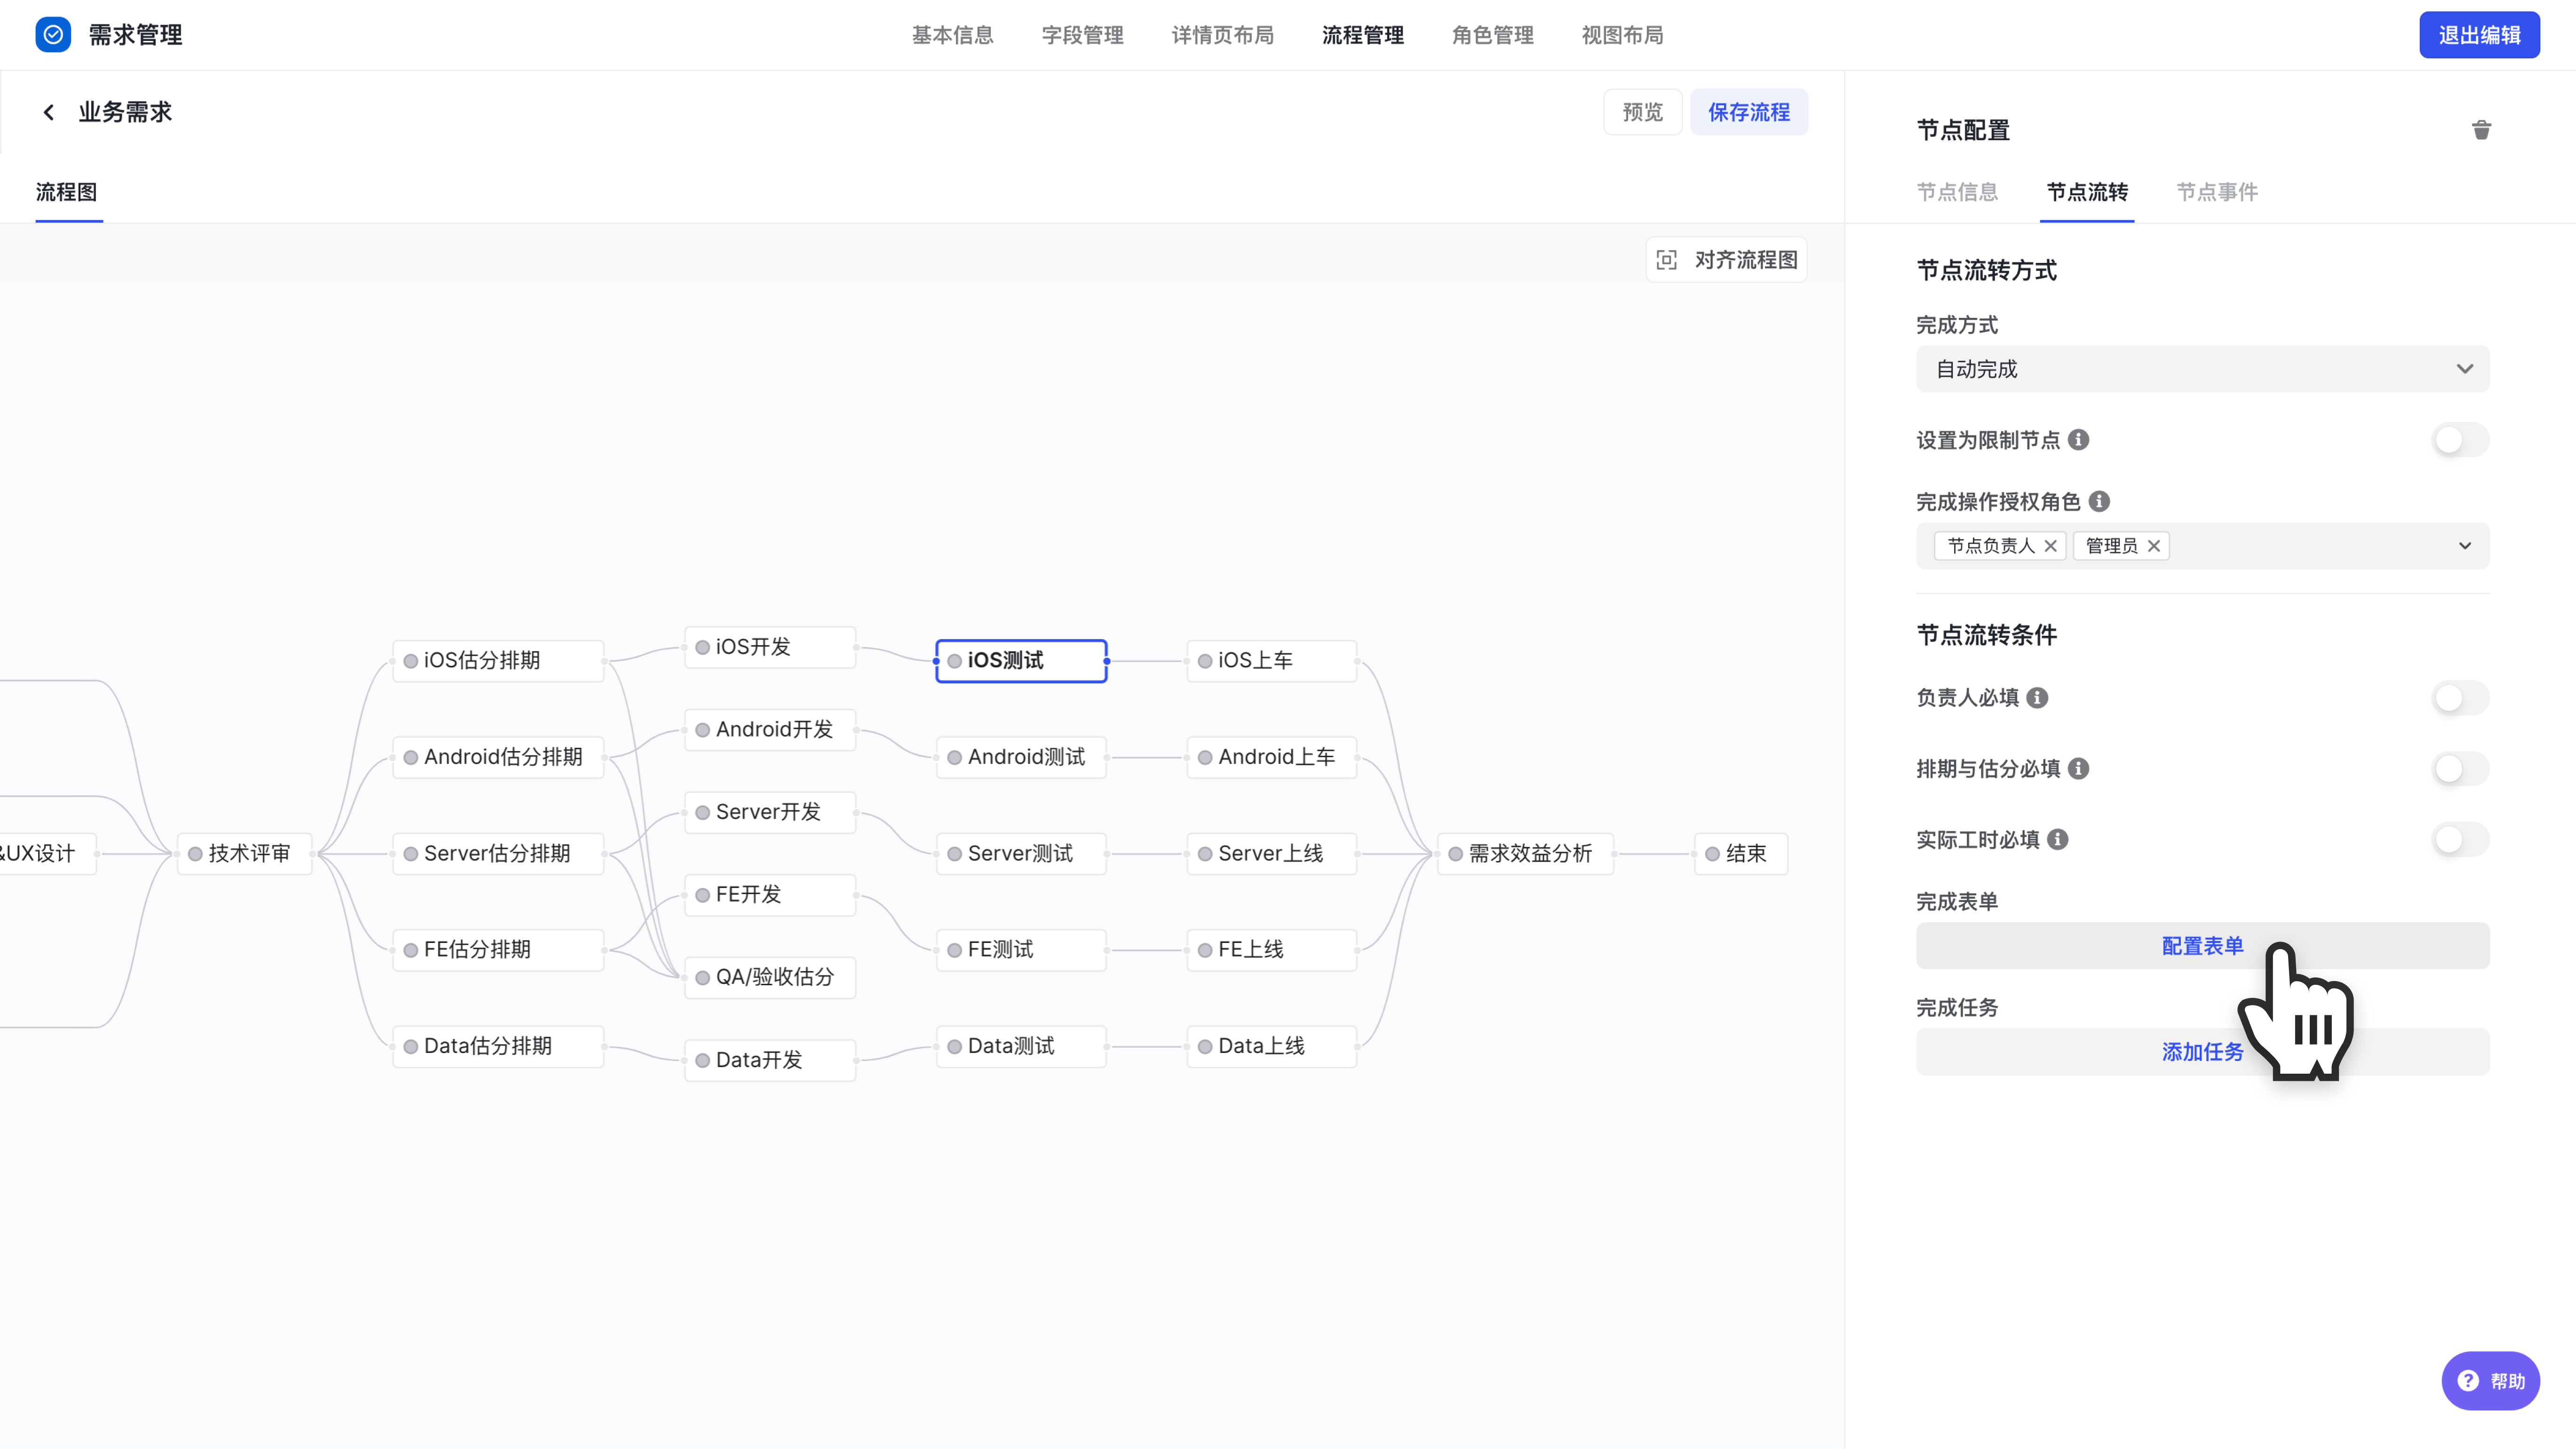Switch to 节点流转 tab

coord(2087,192)
